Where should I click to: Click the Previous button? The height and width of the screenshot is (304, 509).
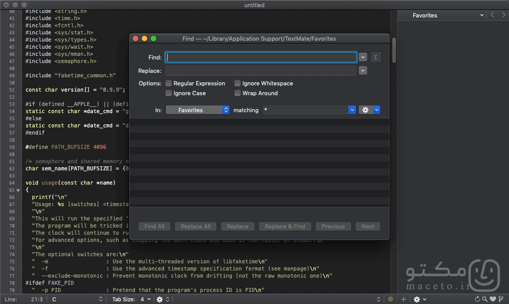[x=333, y=227]
